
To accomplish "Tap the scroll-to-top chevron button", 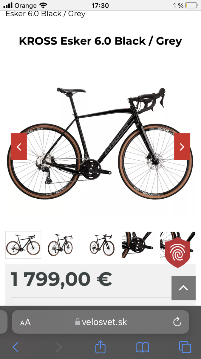I will [x=183, y=288].
